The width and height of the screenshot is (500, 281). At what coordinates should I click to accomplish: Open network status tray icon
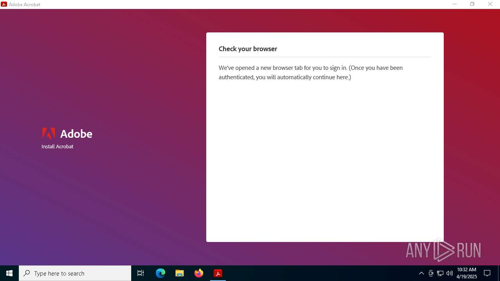(x=440, y=273)
